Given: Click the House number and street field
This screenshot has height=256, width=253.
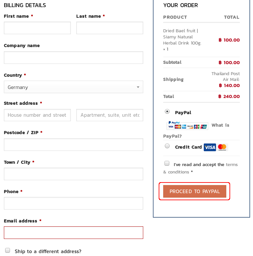Looking at the screenshot, I should [x=37, y=115].
